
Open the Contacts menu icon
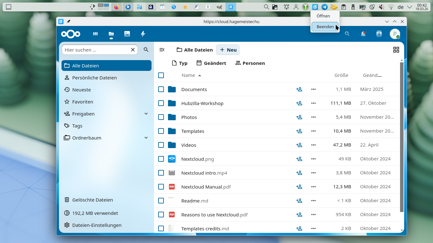click(379, 34)
